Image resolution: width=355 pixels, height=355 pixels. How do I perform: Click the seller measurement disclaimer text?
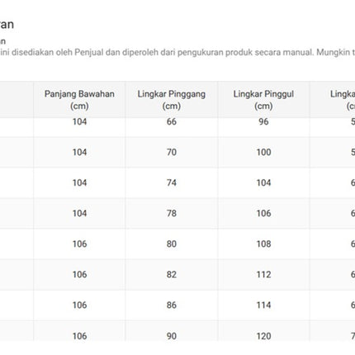coord(177,52)
